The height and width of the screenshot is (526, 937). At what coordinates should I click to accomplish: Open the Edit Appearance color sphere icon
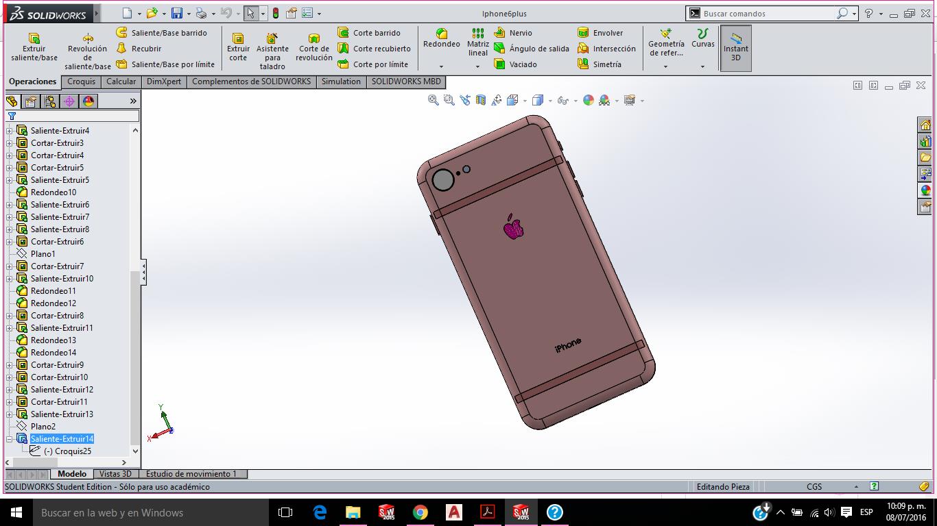(x=588, y=100)
